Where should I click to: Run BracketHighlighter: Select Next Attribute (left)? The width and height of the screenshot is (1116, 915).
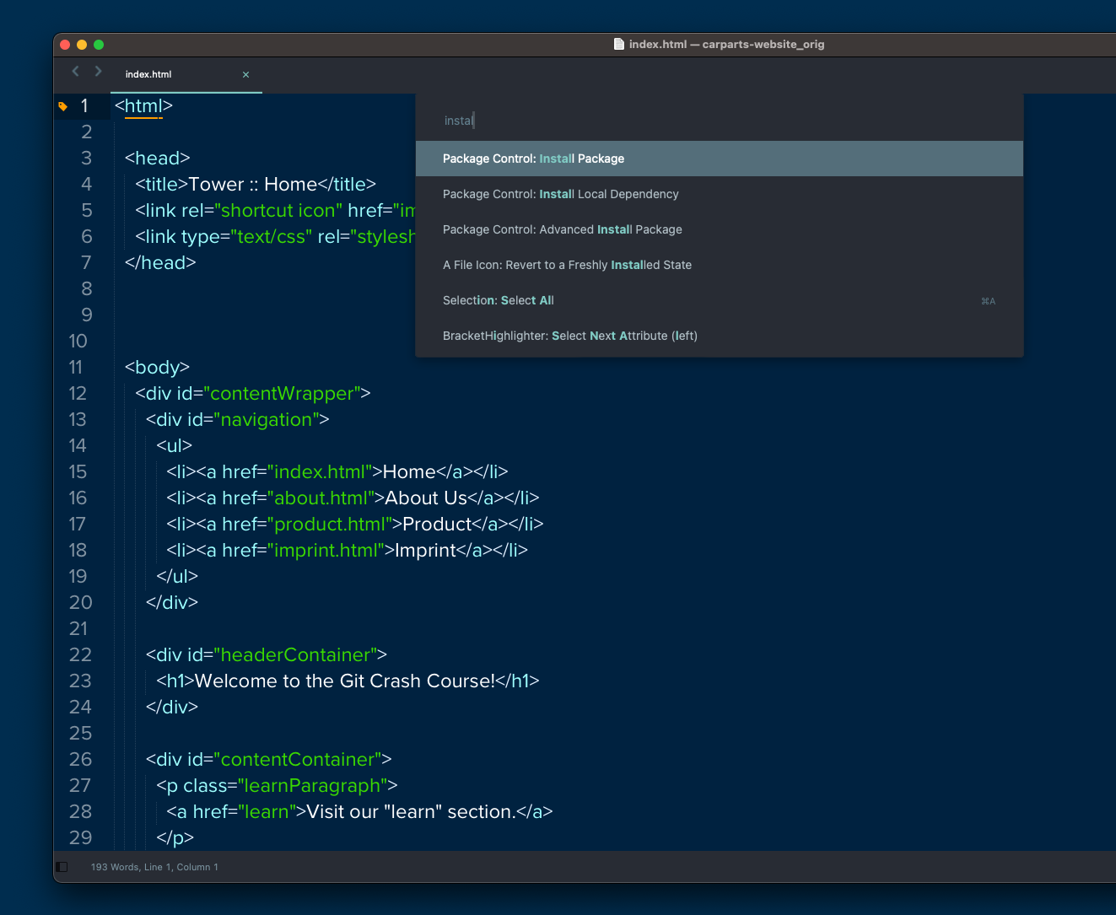[x=569, y=336]
